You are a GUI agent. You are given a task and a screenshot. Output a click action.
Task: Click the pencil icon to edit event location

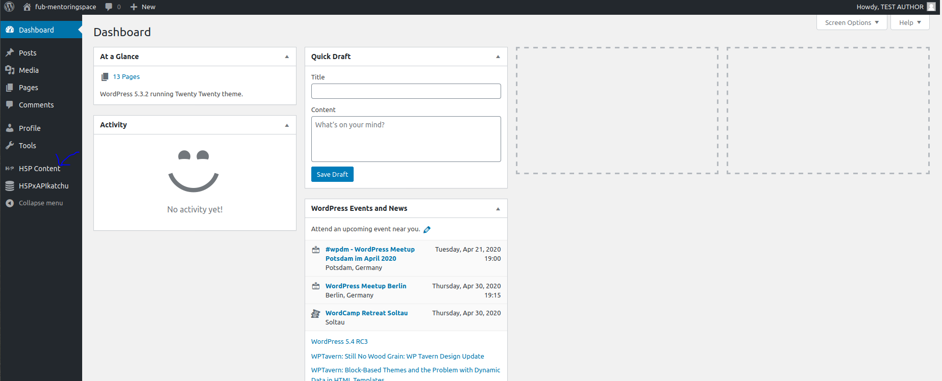click(427, 229)
